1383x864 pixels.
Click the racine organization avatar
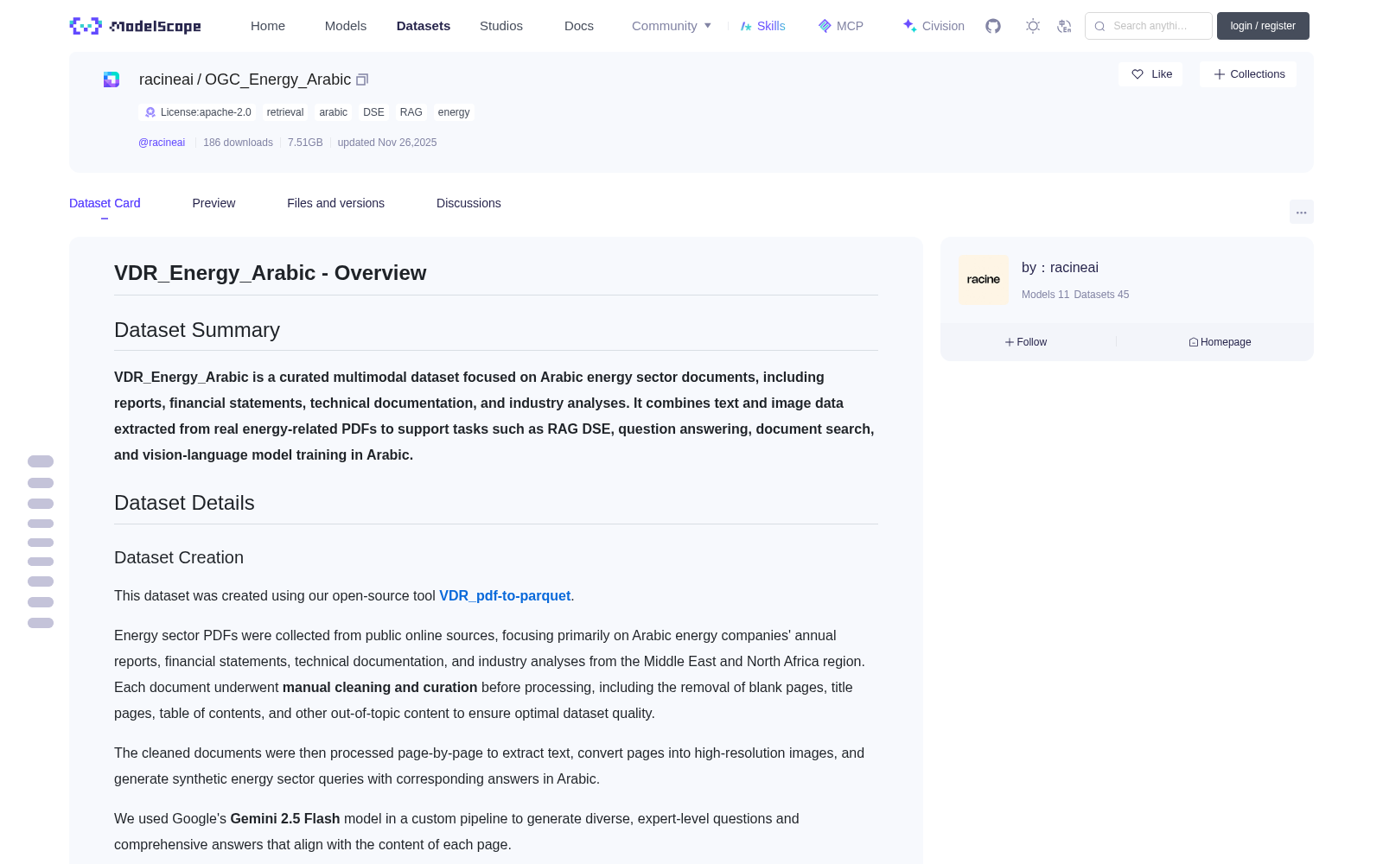(x=984, y=280)
